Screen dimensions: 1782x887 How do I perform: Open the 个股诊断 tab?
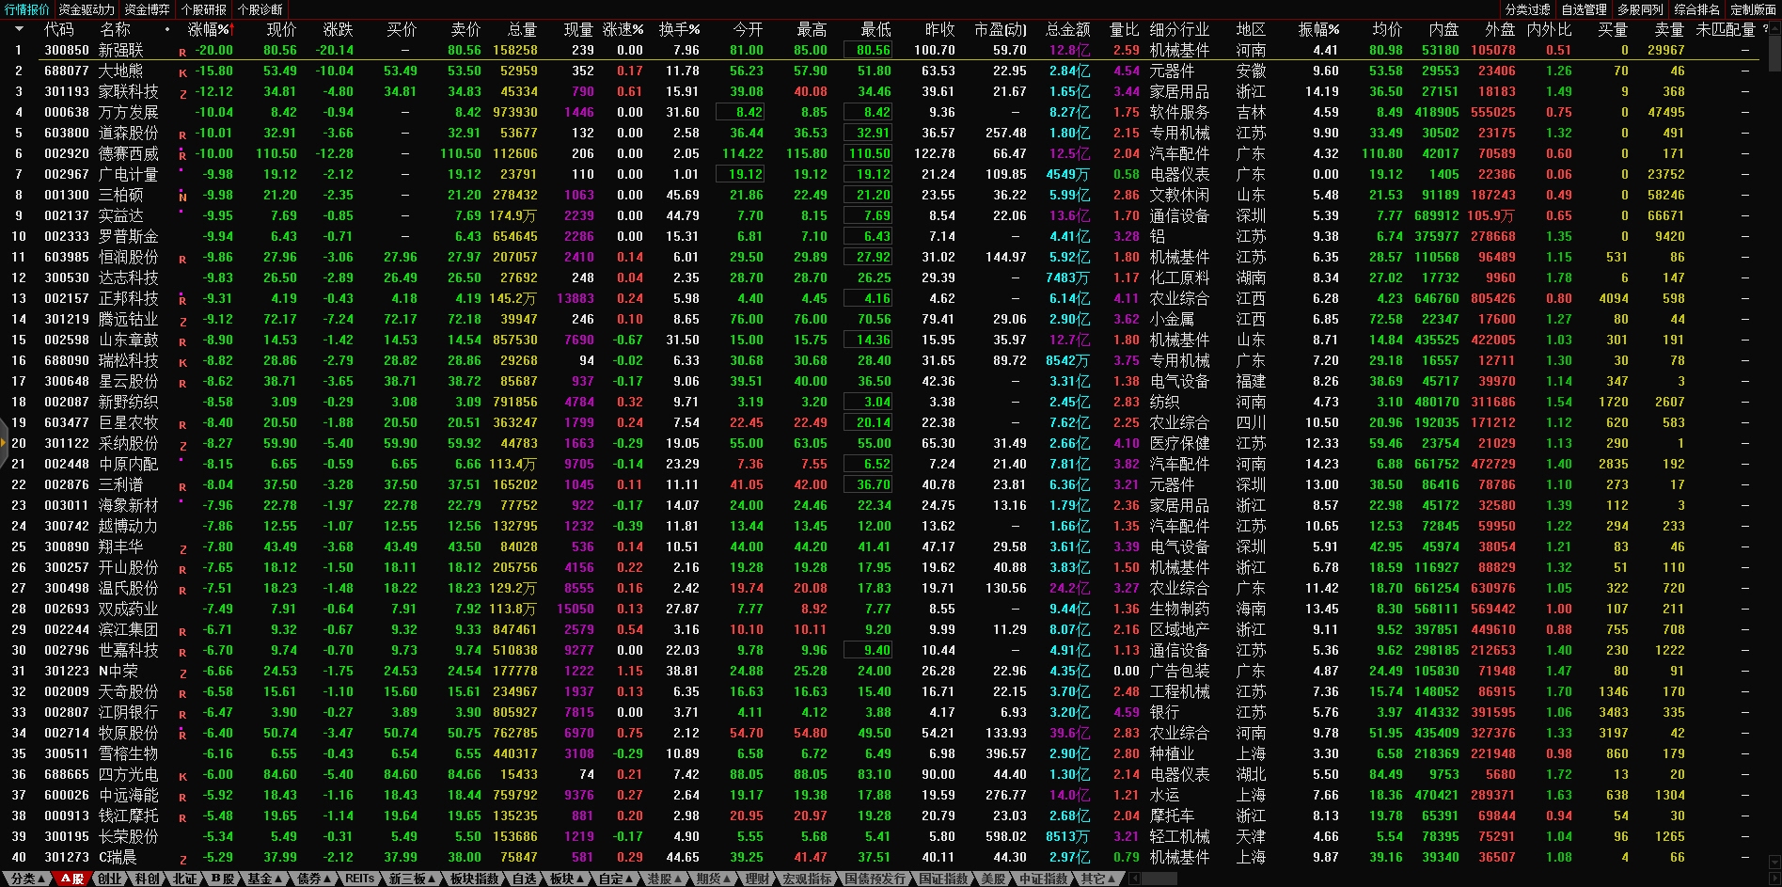(260, 9)
